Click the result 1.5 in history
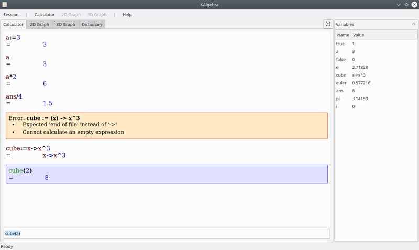The height and width of the screenshot is (250, 419). coord(48,103)
